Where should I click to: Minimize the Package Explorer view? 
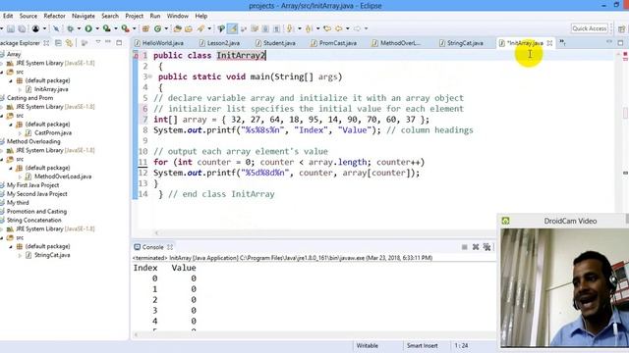coord(108,42)
